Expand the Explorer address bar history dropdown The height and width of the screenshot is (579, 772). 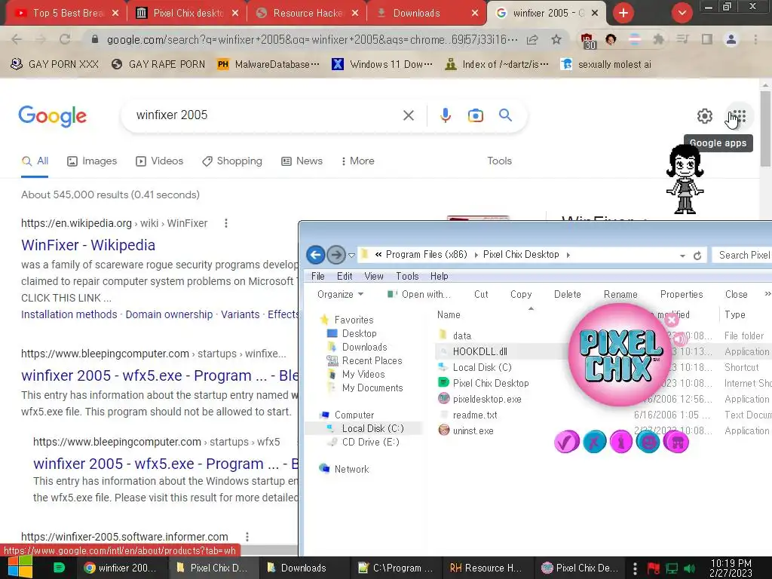[682, 256]
